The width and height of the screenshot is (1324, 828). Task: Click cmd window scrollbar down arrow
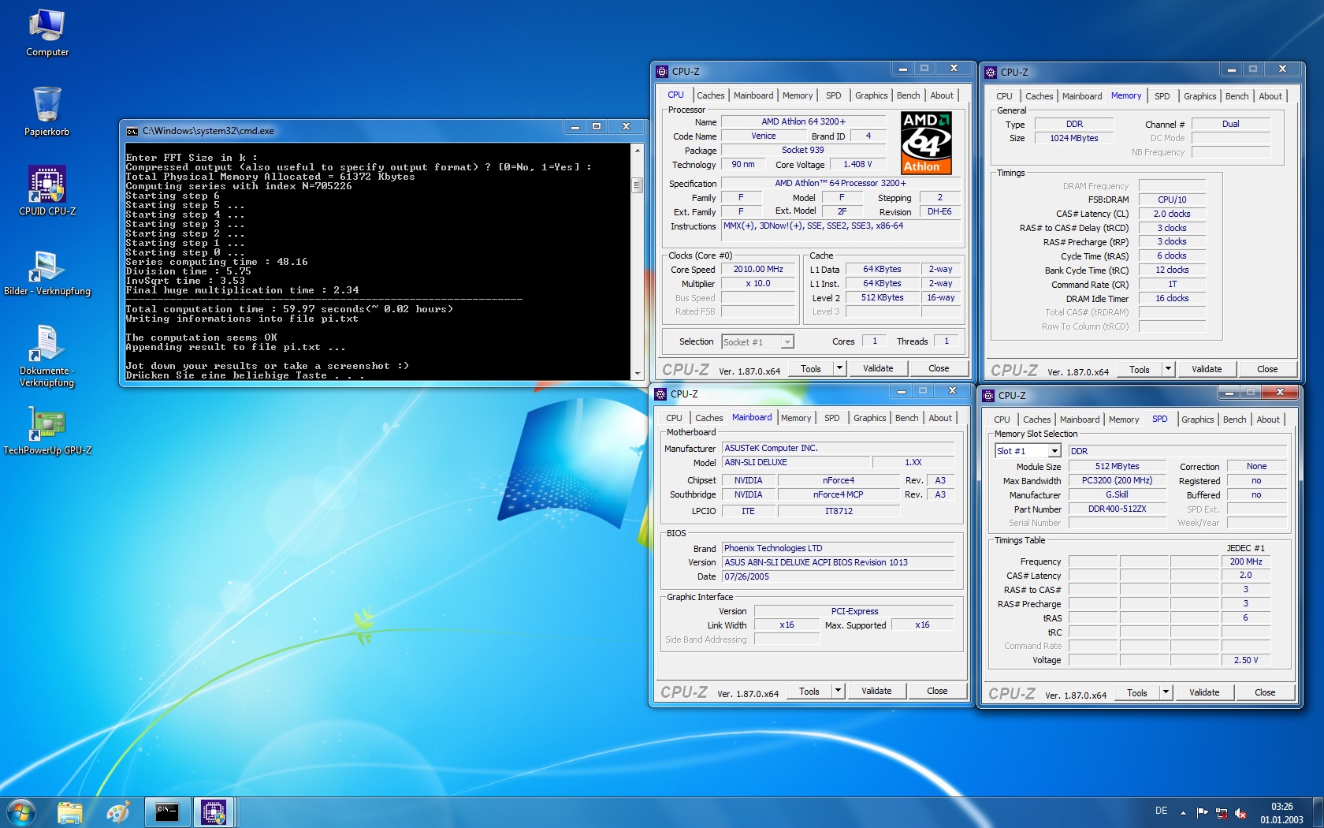pos(637,373)
